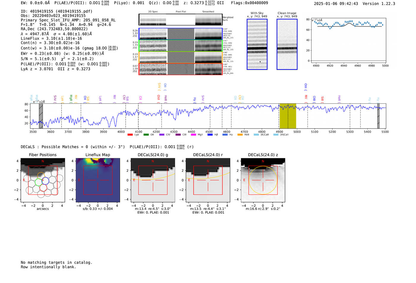Click the Primary Spec_Slot_IFU_AMP line

pos(68,20)
